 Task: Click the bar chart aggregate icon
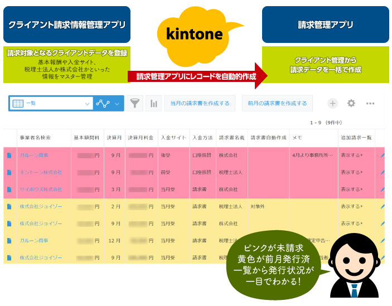tap(153, 103)
